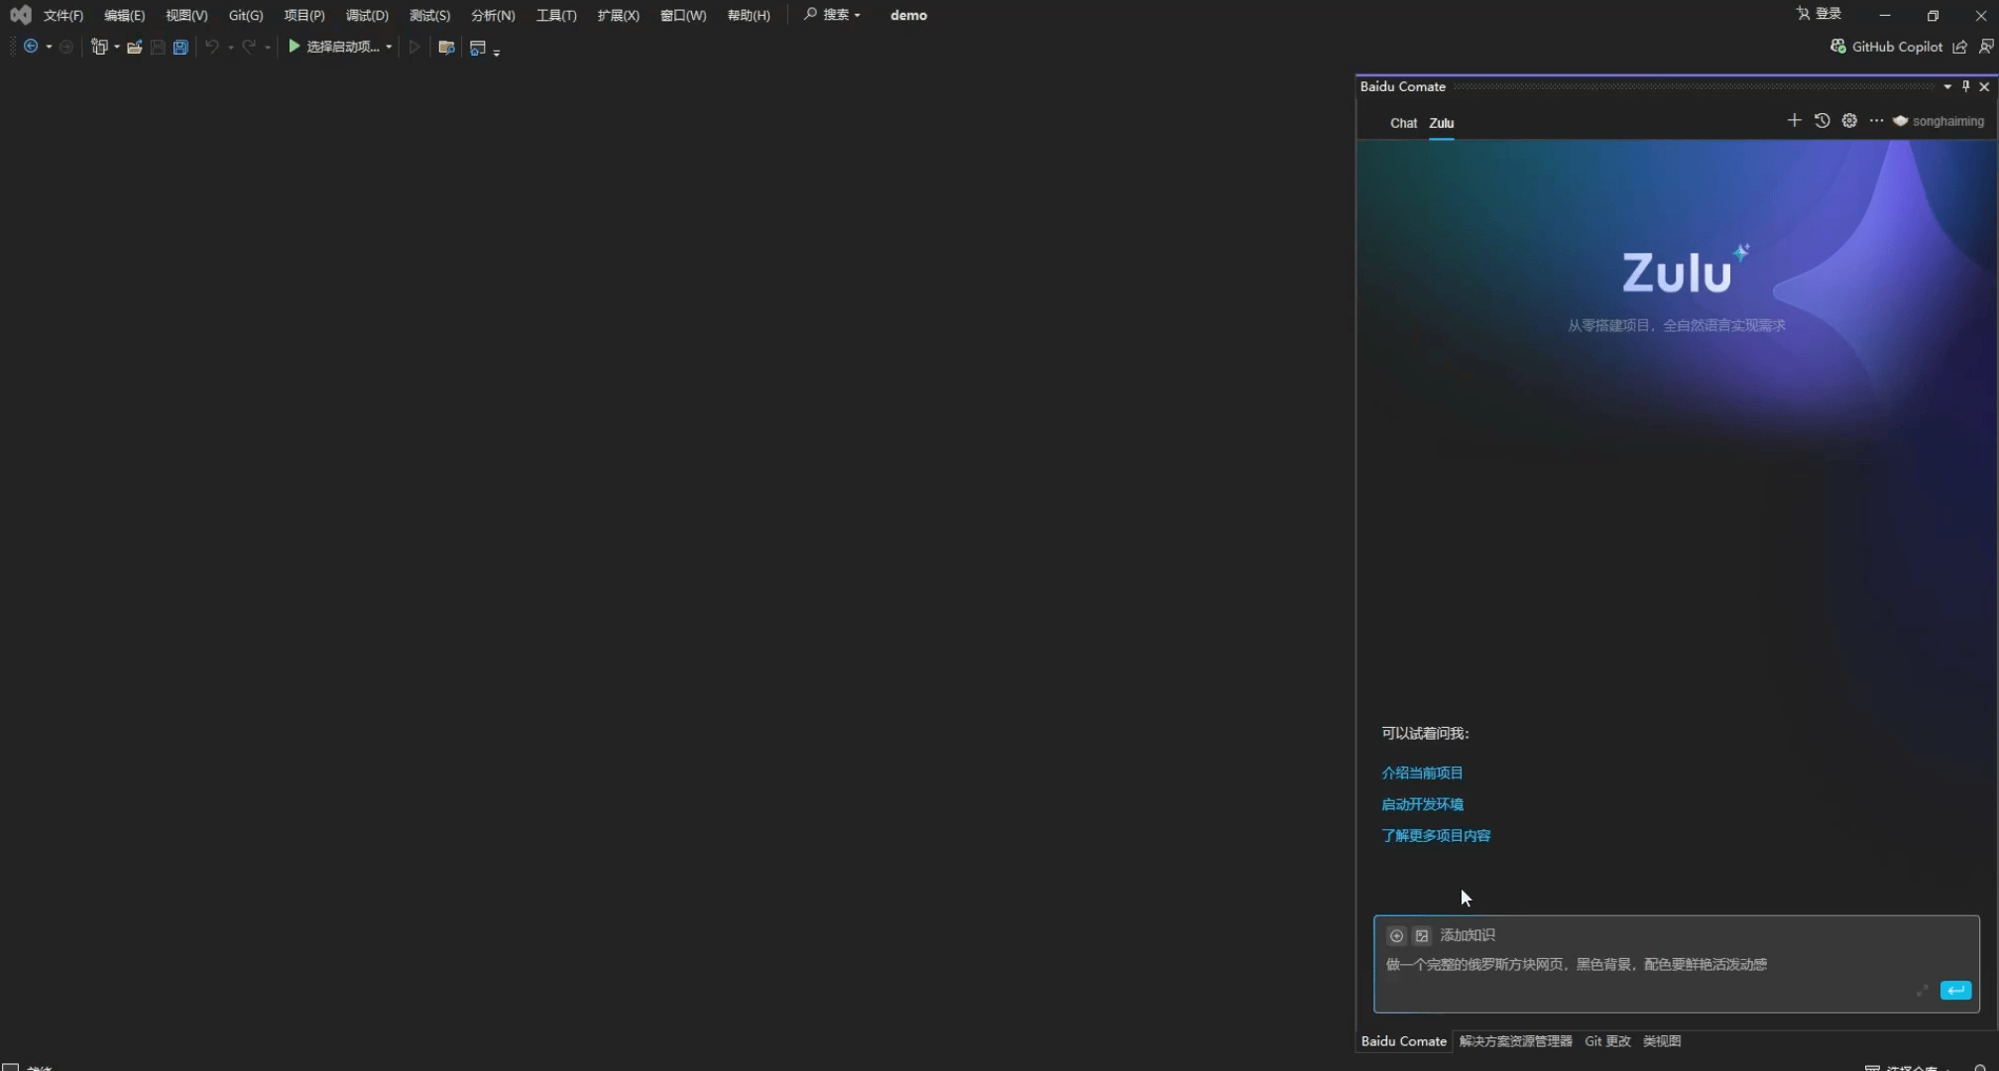
Task: Click the 了解更多项目内容 suggestion link
Action: point(1436,835)
